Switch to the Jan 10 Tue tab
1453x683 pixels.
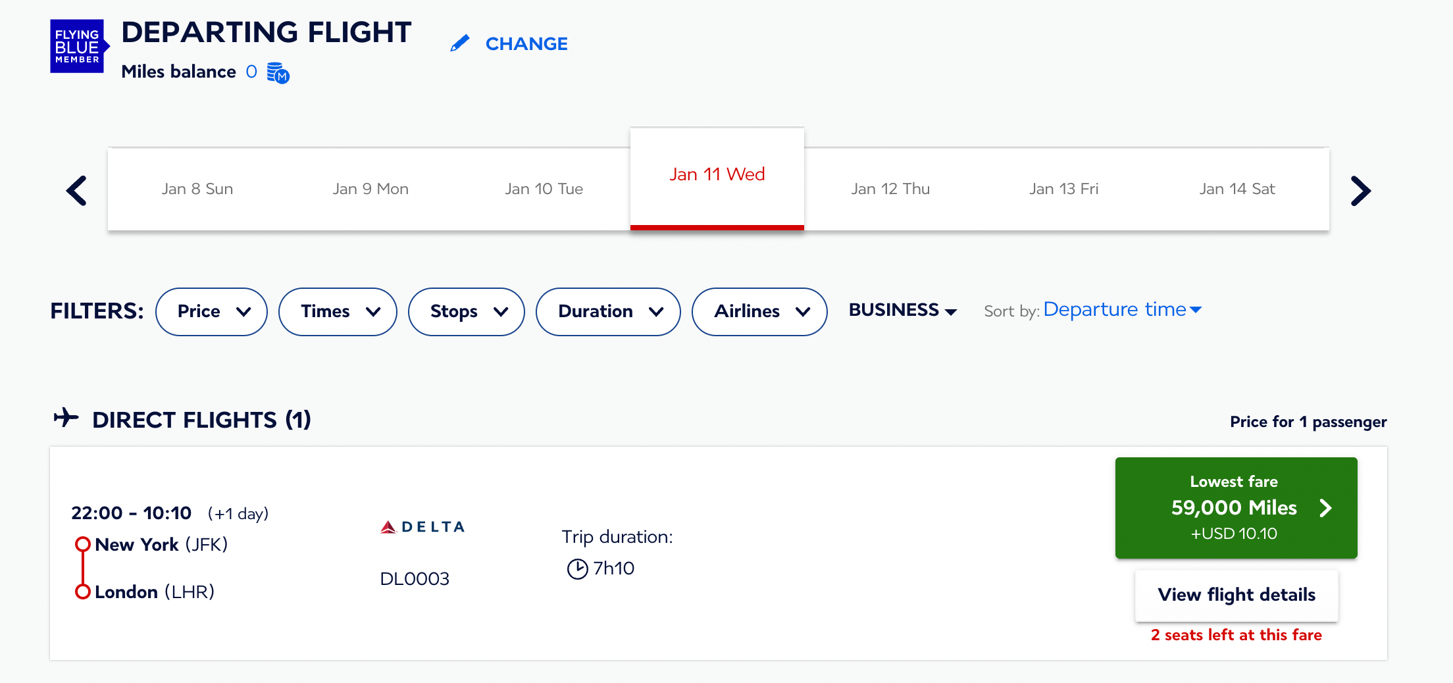coord(544,189)
